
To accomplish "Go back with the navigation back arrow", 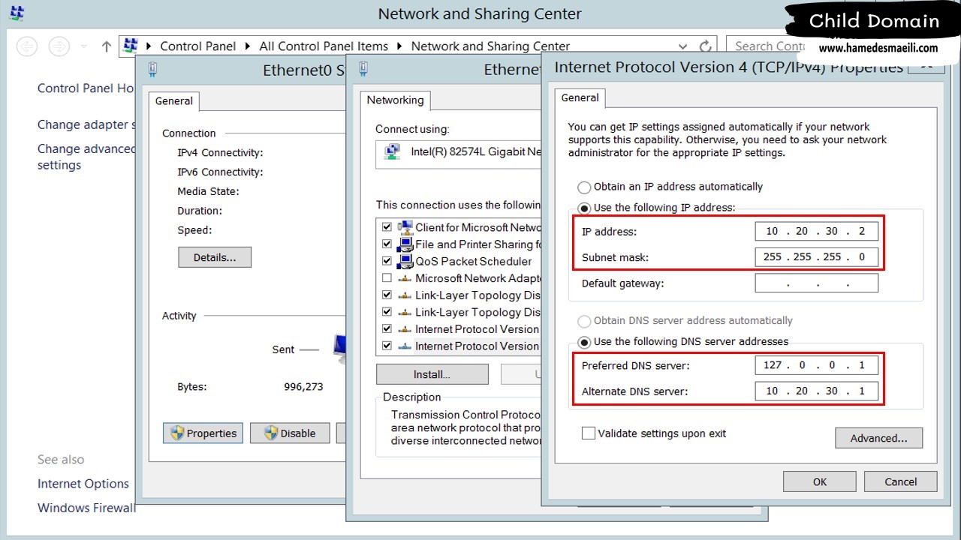I will pyautogui.click(x=27, y=46).
